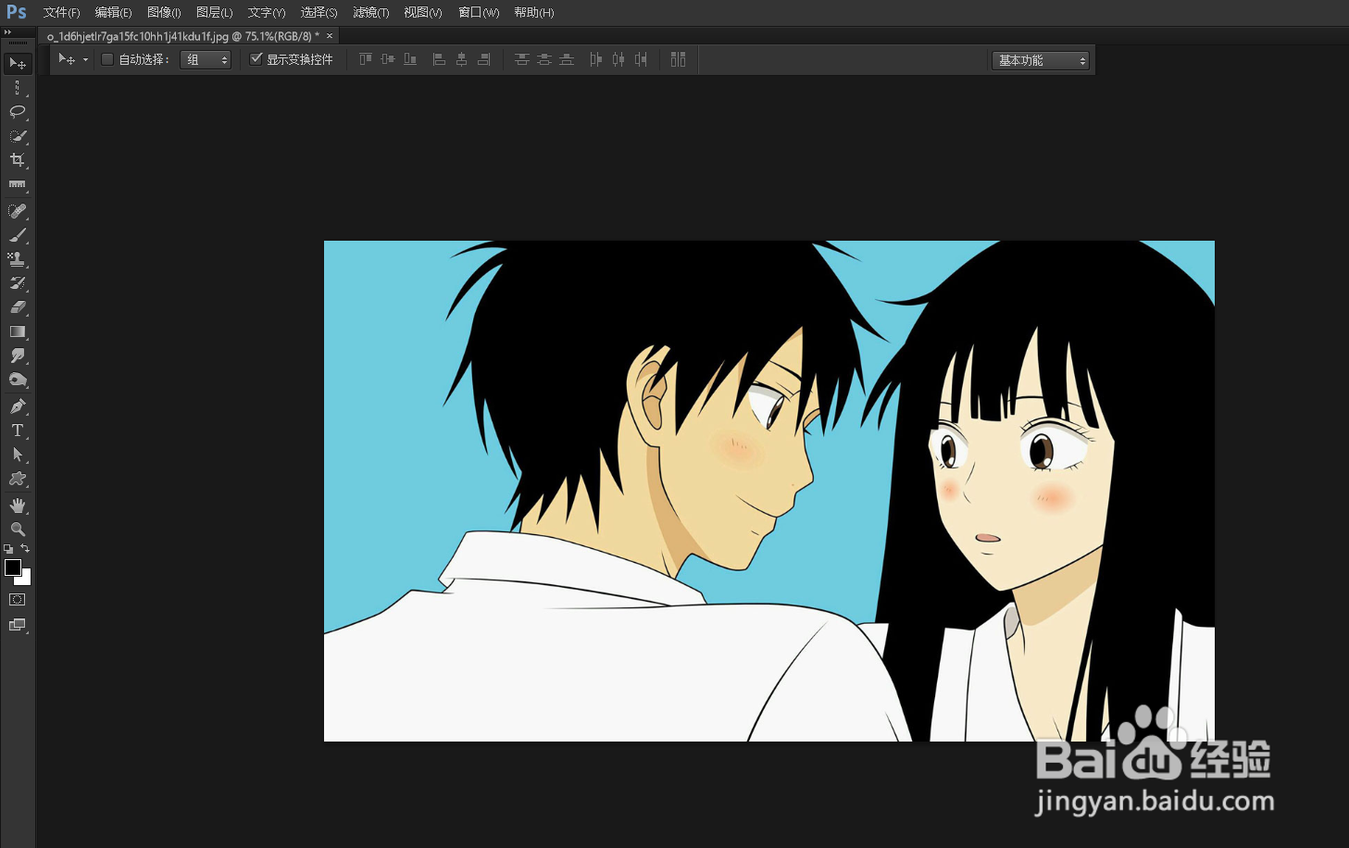This screenshot has width=1349, height=848.
Task: Open the 选择(S) menu
Action: [319, 12]
